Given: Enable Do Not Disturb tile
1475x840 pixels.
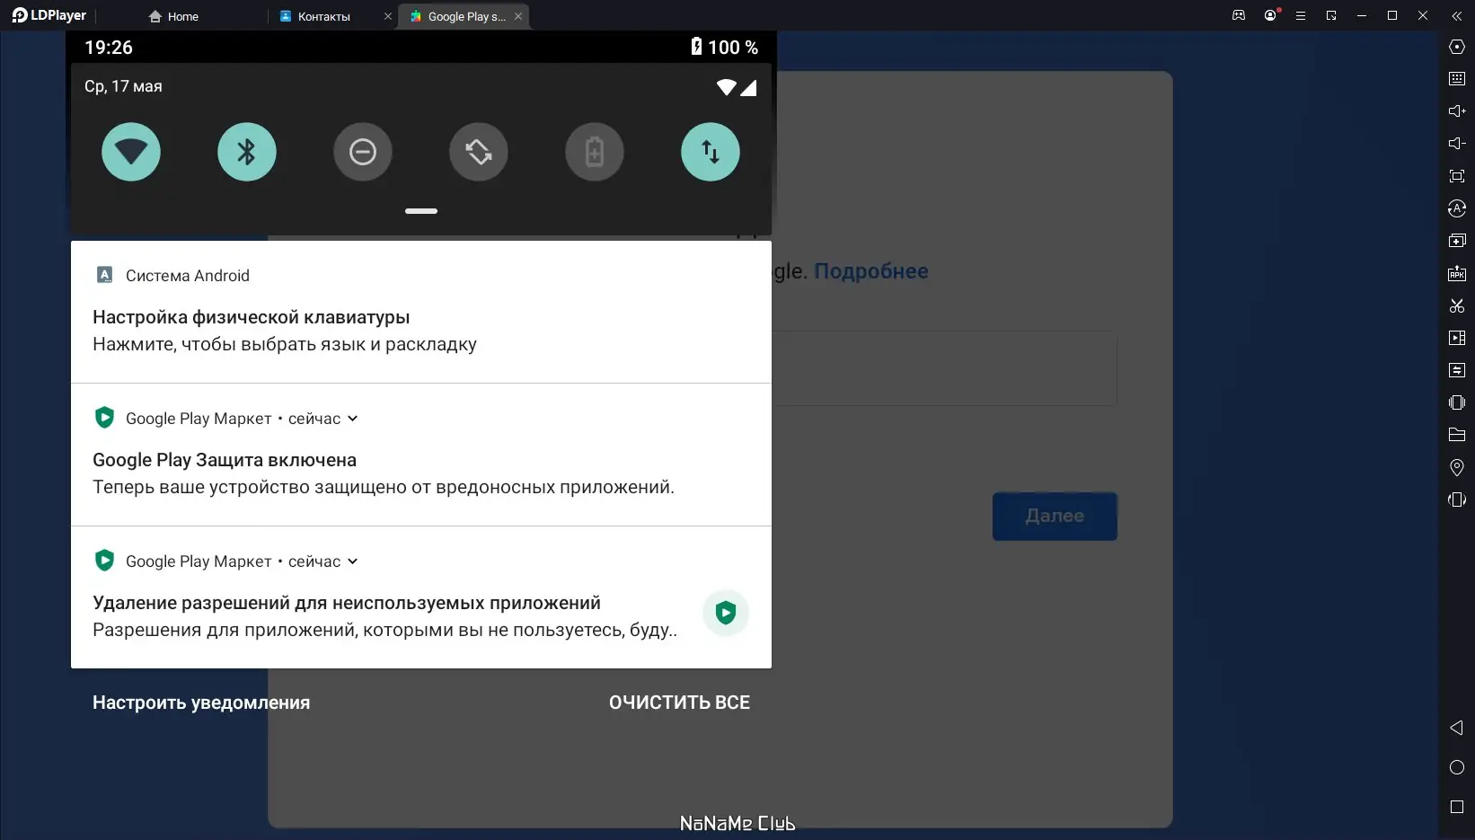Looking at the screenshot, I should 363,152.
